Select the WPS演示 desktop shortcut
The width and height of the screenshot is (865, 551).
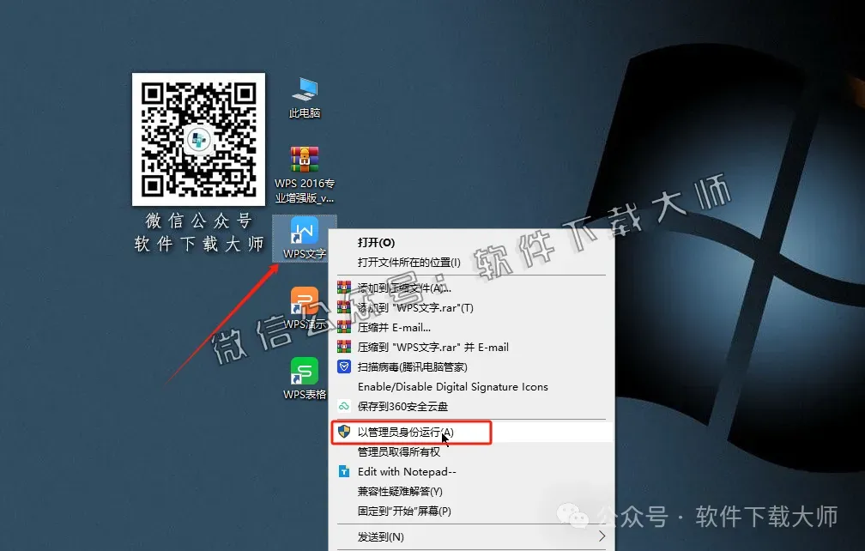coord(305,309)
